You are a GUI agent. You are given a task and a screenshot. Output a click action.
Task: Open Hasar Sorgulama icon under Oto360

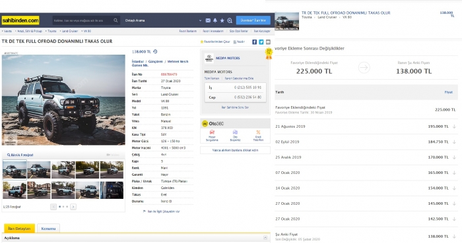tap(212, 132)
